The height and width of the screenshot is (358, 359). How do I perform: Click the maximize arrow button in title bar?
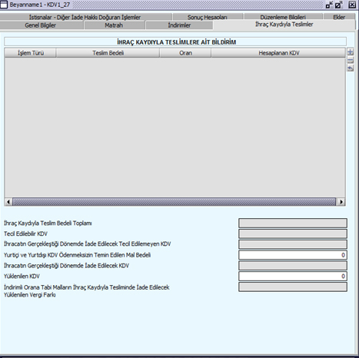pyautogui.click(x=339, y=5)
